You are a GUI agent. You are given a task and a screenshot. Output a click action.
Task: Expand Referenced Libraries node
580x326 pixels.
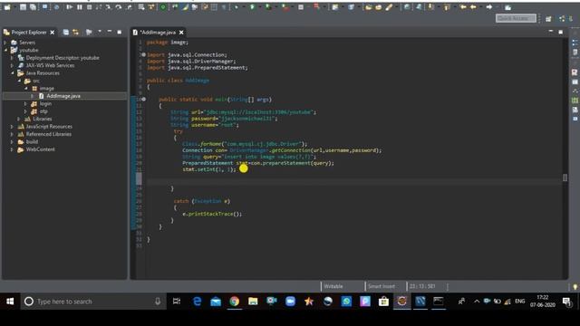(x=12, y=134)
